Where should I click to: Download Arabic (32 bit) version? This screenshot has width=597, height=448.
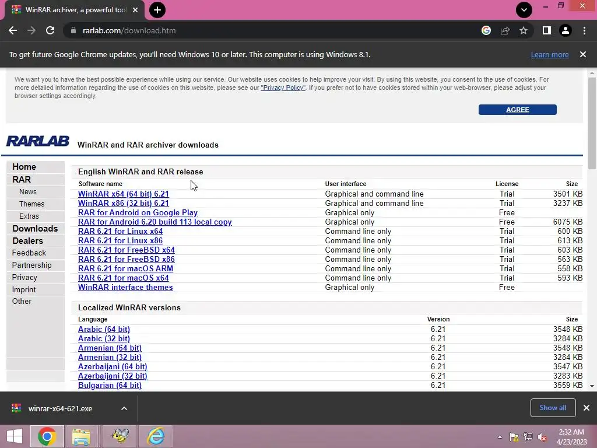[x=104, y=339]
